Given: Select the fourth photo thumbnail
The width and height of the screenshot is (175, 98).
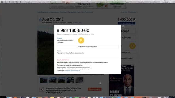Looking at the screenshot, I should pos(71,80).
